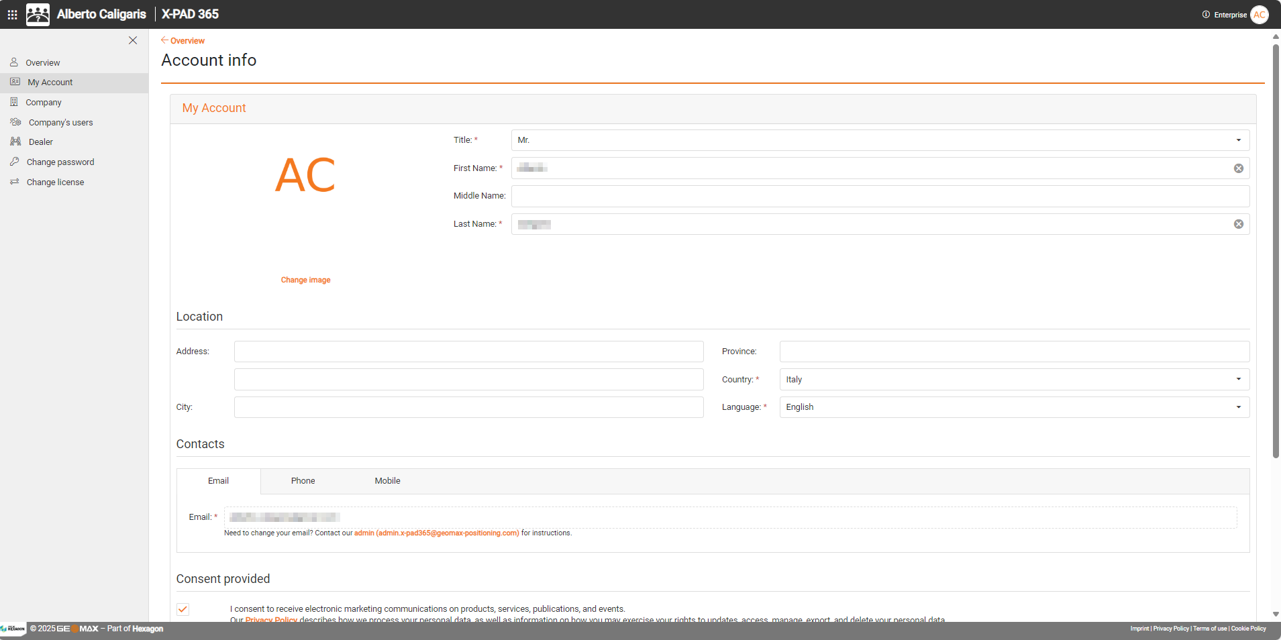Image resolution: width=1281 pixels, height=640 pixels.
Task: Open the Language dropdown showing English
Action: [x=1238, y=407]
